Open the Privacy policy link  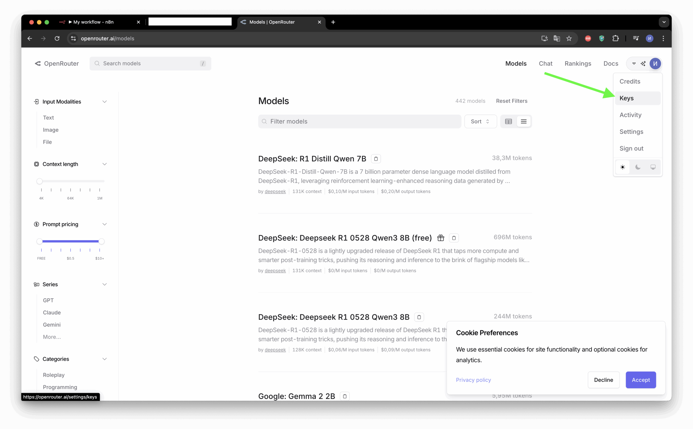(x=473, y=380)
